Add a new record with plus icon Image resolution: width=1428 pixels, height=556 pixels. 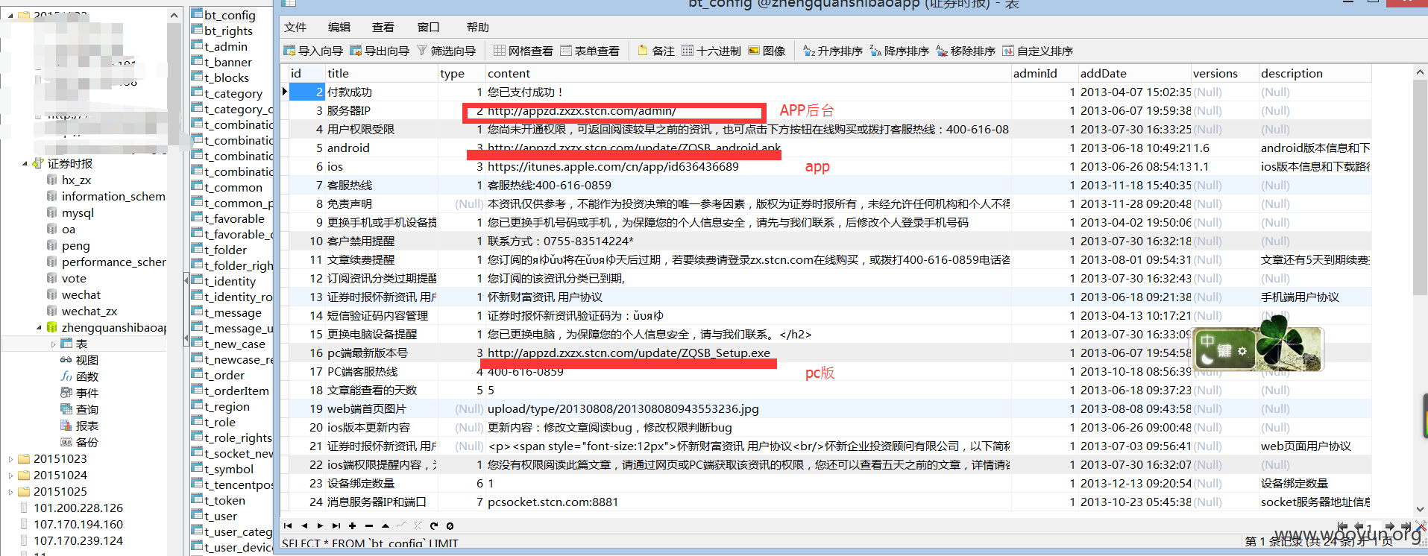[353, 525]
